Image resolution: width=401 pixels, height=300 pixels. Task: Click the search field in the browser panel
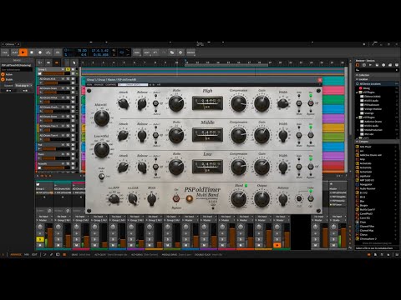377,70
